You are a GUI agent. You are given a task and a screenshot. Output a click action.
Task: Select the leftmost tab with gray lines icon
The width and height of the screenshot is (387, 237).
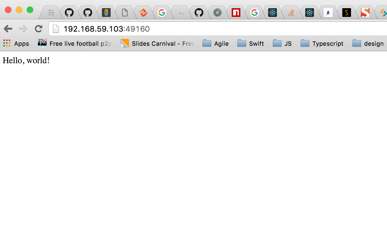pos(51,13)
